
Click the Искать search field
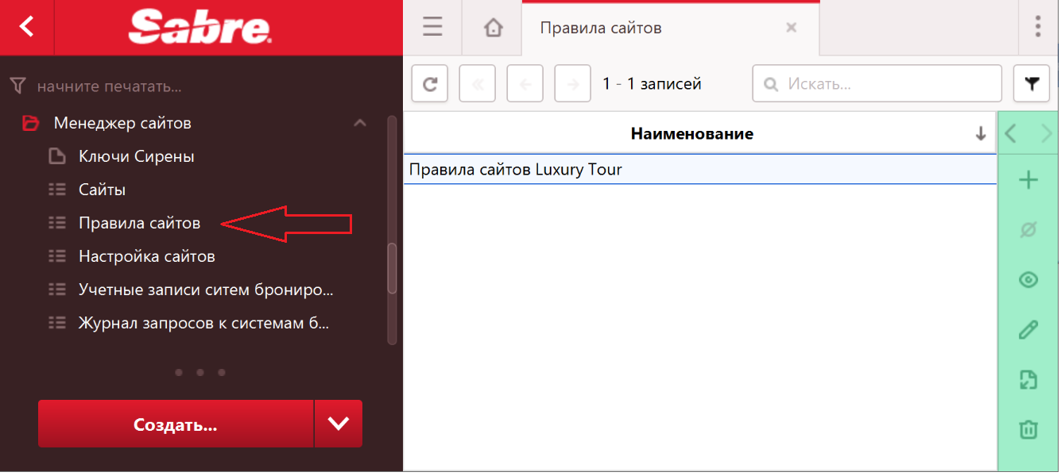coord(882,84)
